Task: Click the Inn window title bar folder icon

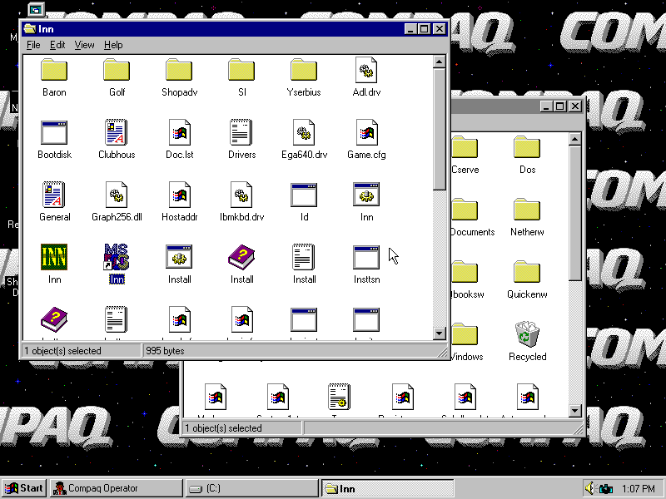Action: tap(30, 29)
